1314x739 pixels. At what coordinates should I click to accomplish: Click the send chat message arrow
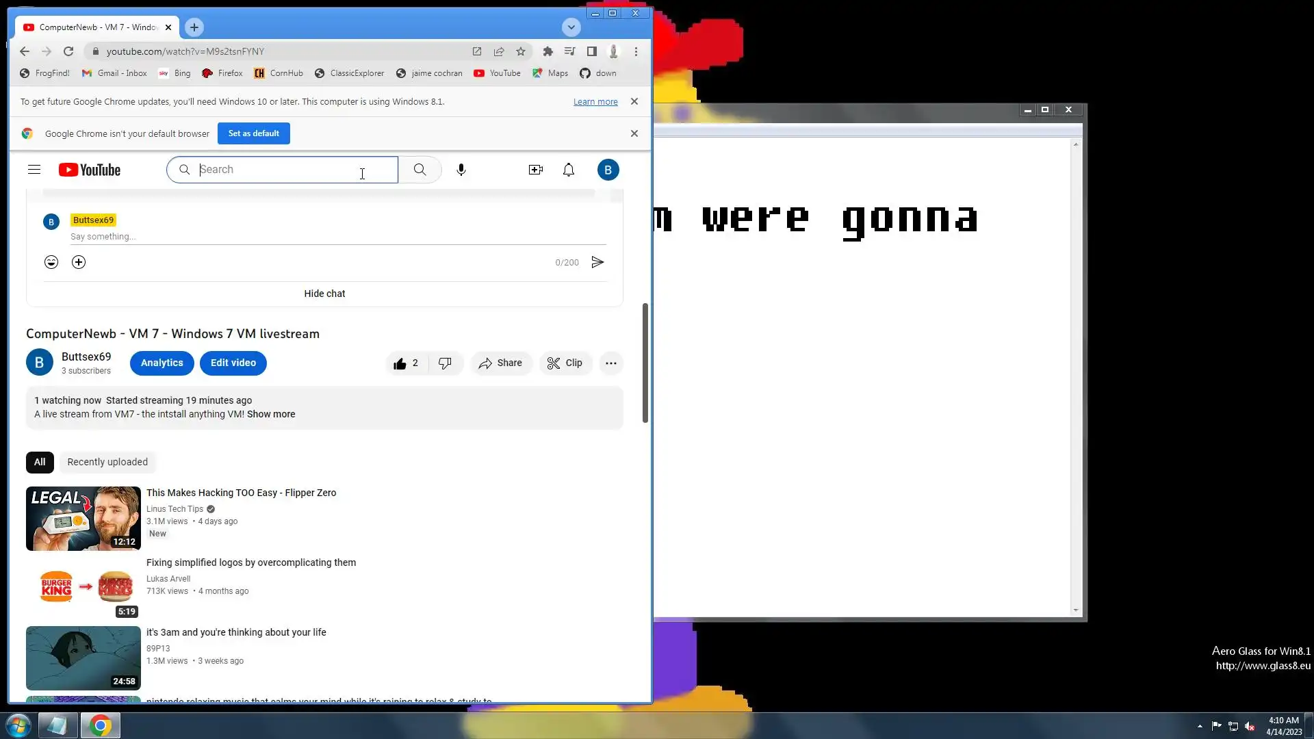point(597,262)
